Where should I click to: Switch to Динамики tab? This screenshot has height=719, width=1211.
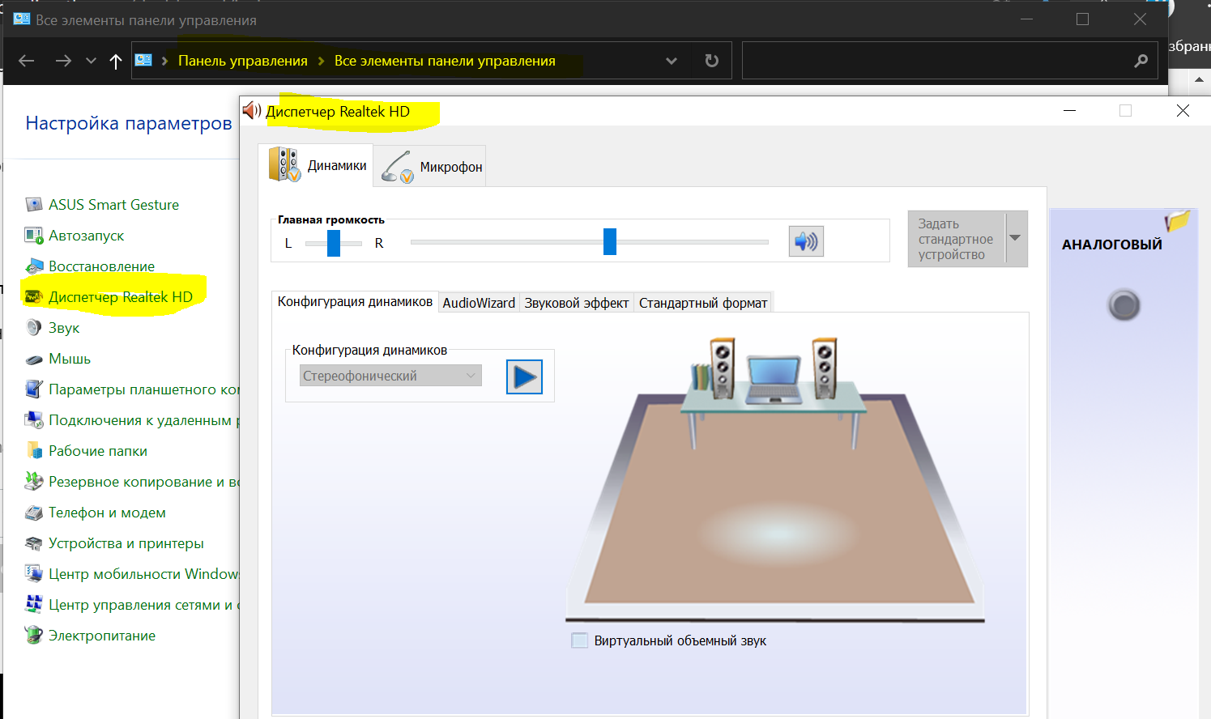click(317, 165)
